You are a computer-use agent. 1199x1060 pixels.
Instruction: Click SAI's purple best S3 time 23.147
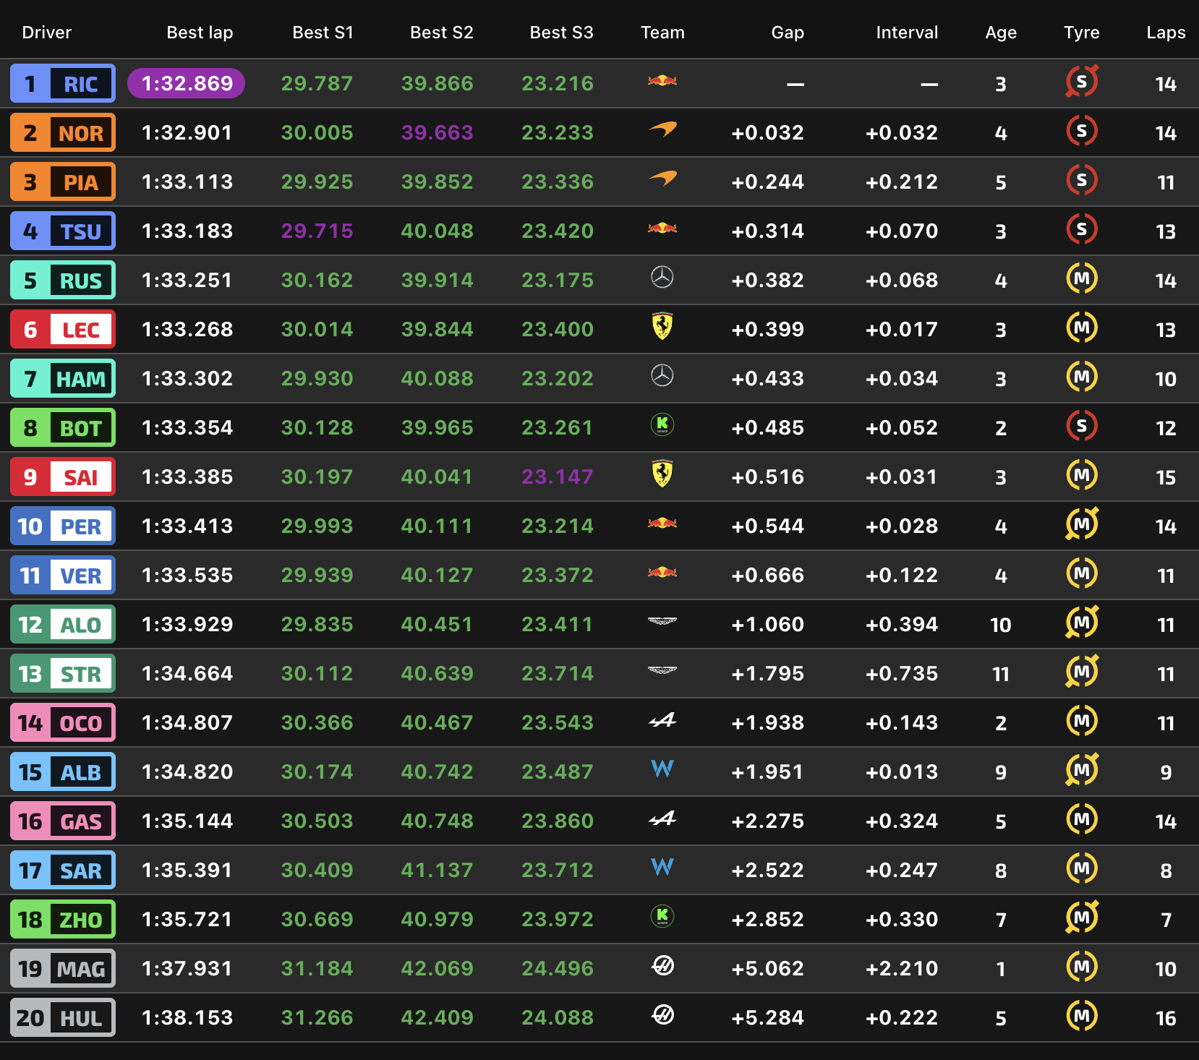tap(557, 477)
